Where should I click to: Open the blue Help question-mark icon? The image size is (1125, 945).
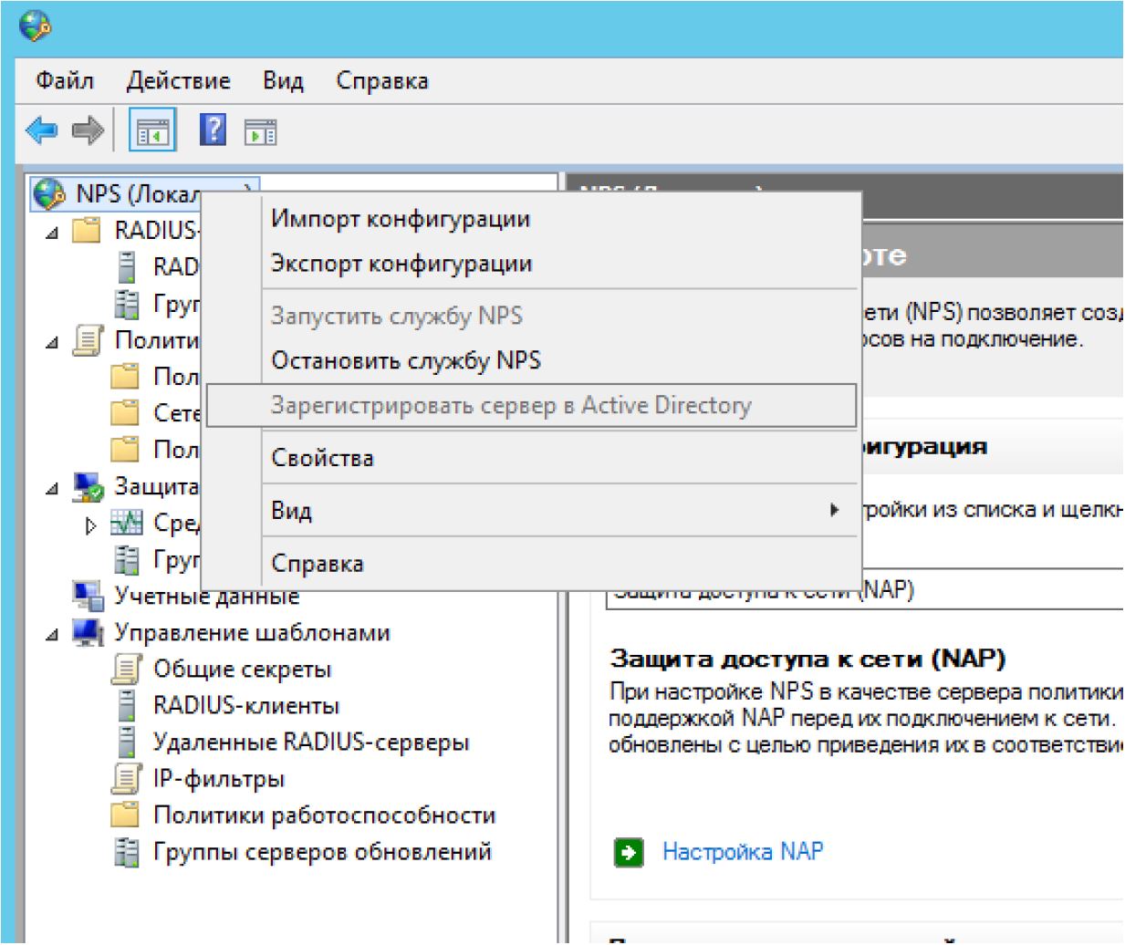(213, 130)
